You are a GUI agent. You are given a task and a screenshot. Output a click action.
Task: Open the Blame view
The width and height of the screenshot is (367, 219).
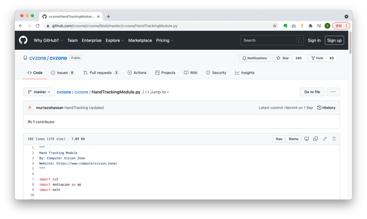(294, 139)
